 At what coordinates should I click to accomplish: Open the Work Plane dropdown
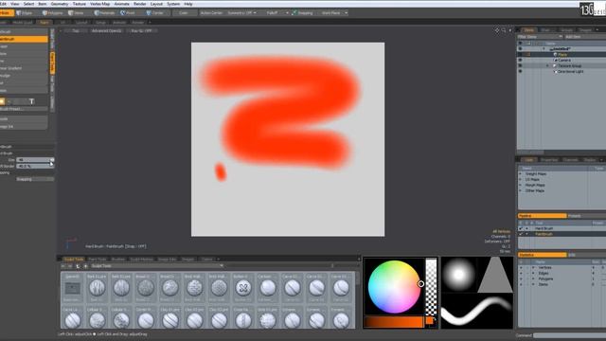[334, 12]
